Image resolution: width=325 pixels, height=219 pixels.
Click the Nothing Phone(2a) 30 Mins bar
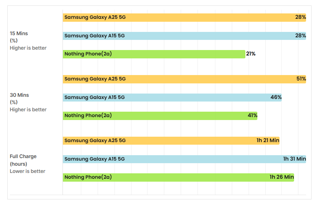(x=160, y=116)
